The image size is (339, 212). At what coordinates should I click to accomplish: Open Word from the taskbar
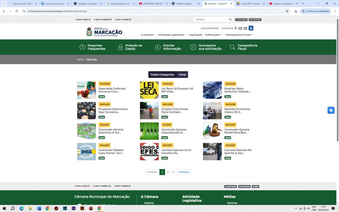point(39,209)
